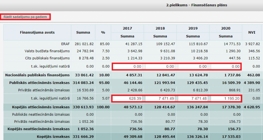
Task: Click the '2.pielikums - Finansēšanas plāns' title
Action: tap(197, 5)
